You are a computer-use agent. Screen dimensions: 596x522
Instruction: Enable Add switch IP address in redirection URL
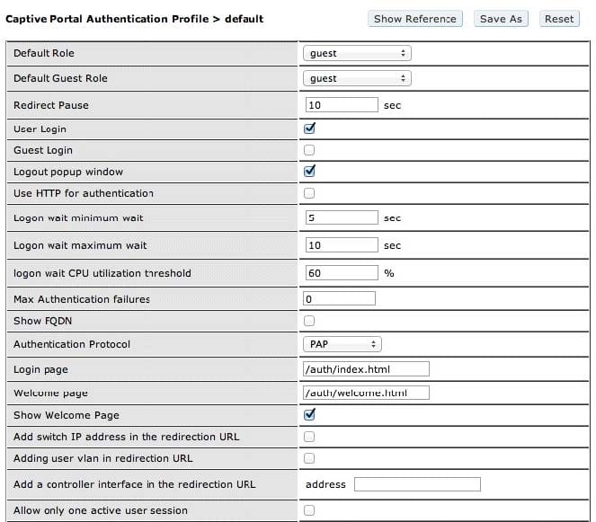309,437
